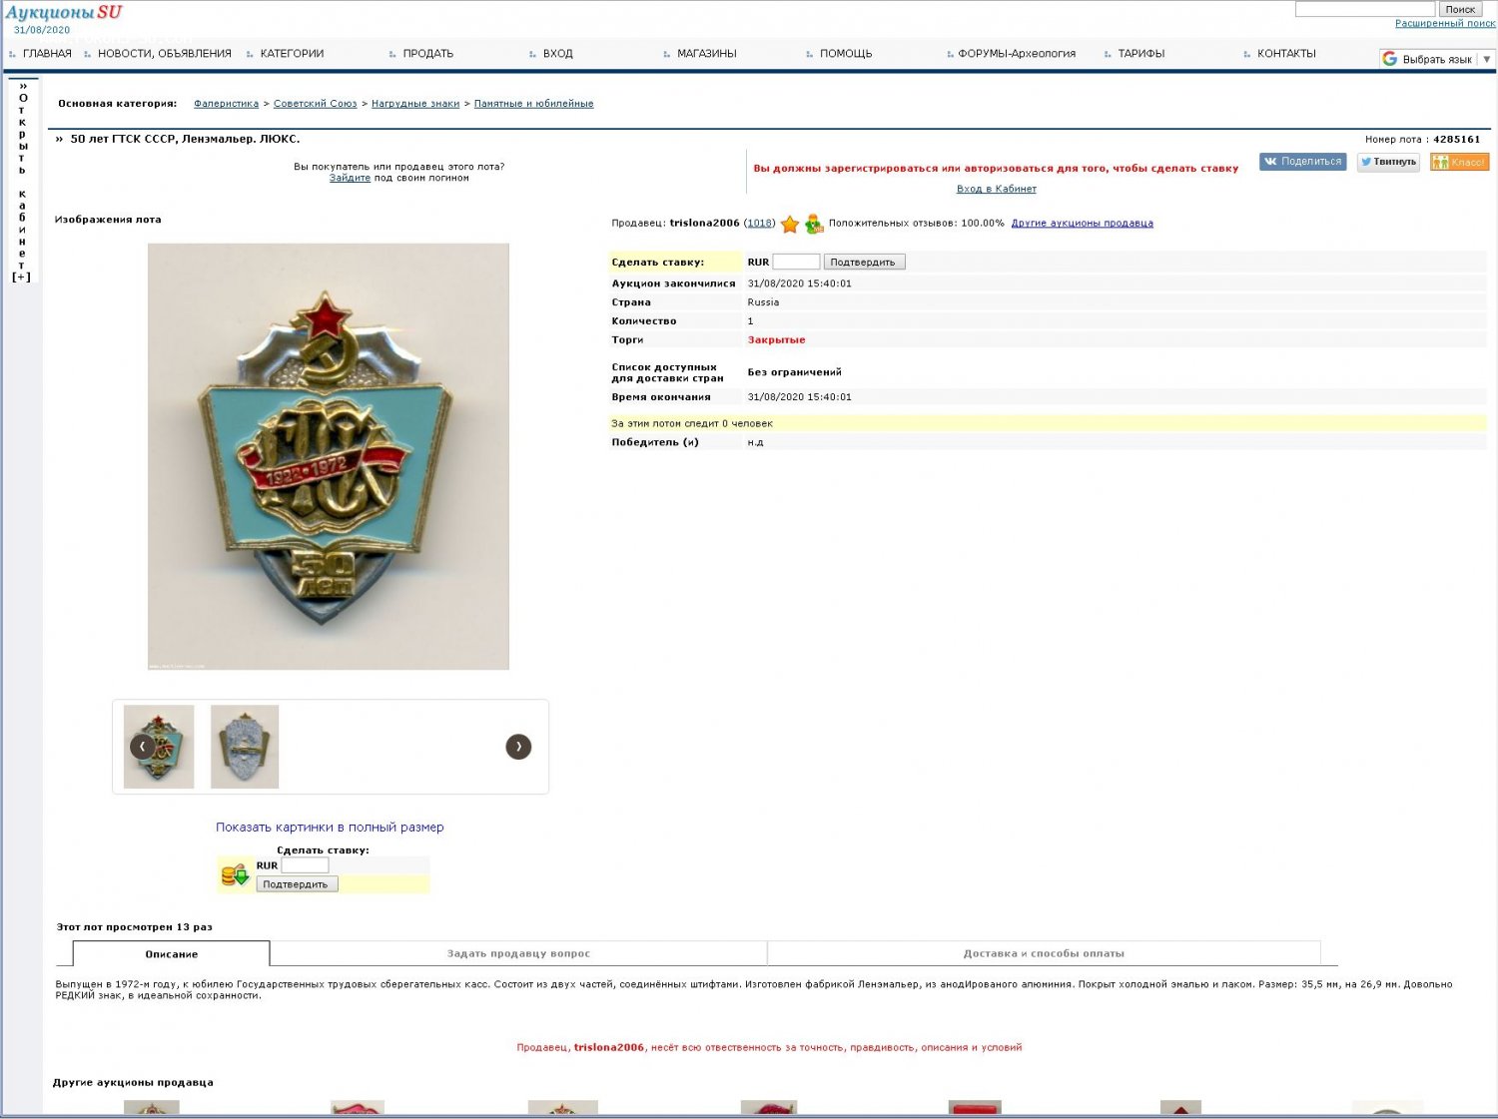The height and width of the screenshot is (1119, 1498).
Task: Open the КАТЕГОРИИ menu item
Action: click(292, 54)
